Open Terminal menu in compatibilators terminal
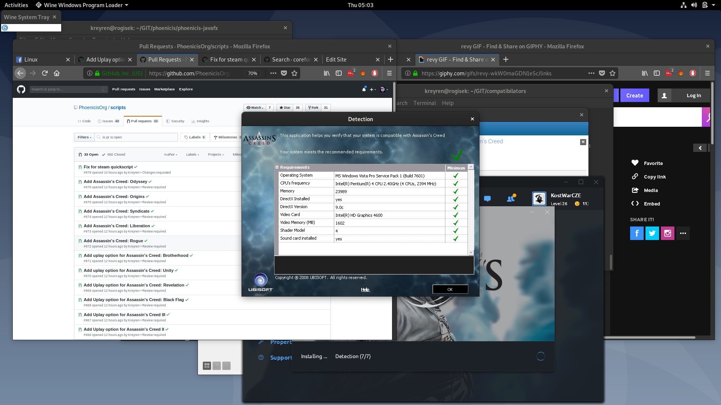 click(x=425, y=103)
